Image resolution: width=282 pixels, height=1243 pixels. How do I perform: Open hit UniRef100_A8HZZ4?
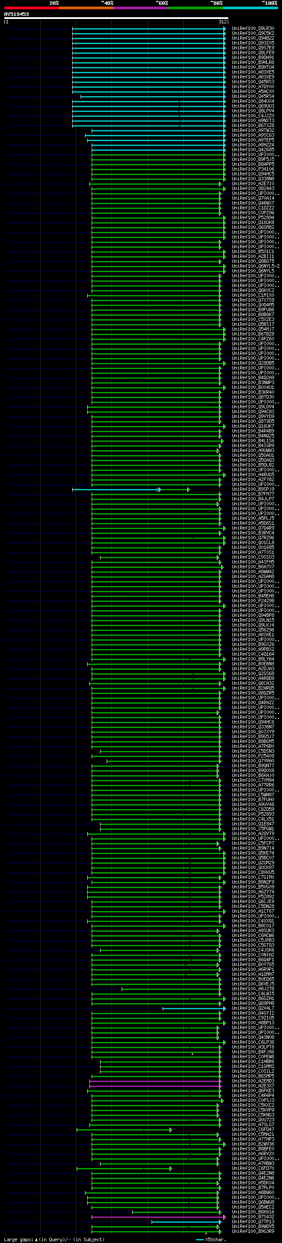coord(253,145)
